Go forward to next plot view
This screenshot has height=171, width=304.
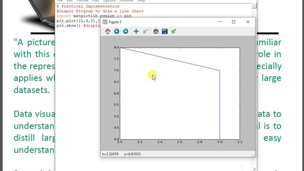pos(125,31)
